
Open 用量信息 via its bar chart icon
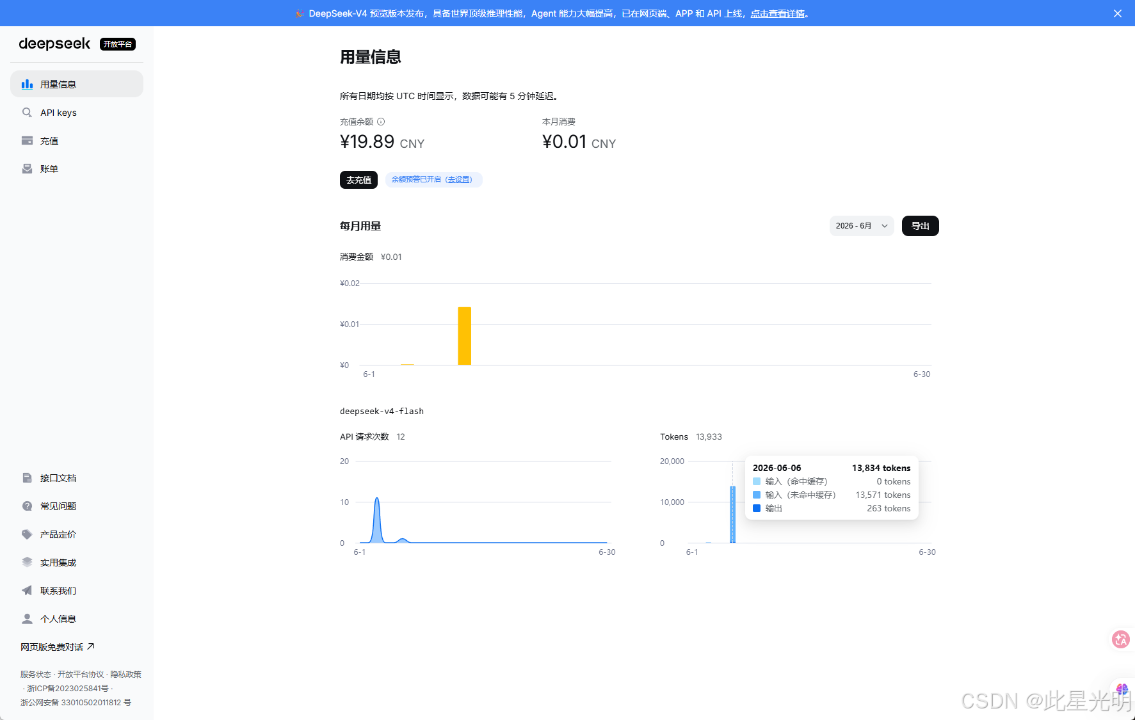(27, 84)
